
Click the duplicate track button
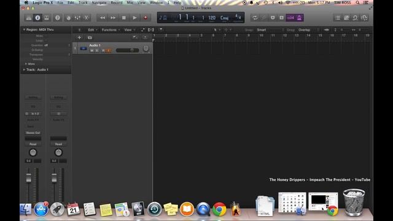[90, 37]
